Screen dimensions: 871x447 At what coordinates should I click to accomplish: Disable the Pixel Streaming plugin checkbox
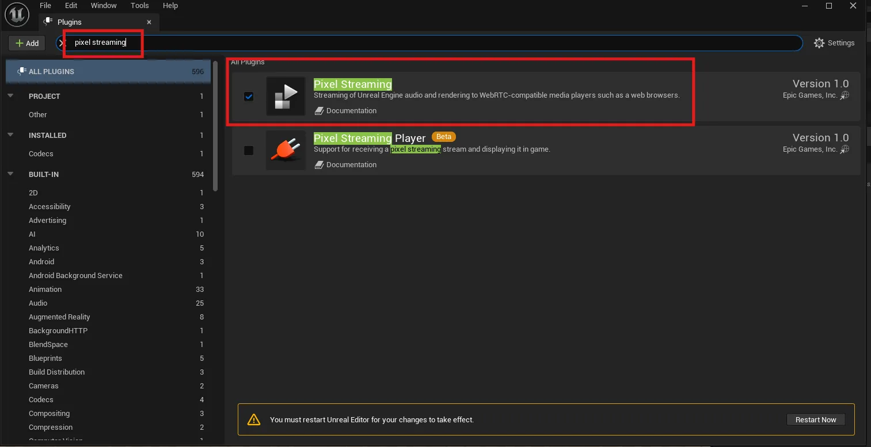pos(249,97)
